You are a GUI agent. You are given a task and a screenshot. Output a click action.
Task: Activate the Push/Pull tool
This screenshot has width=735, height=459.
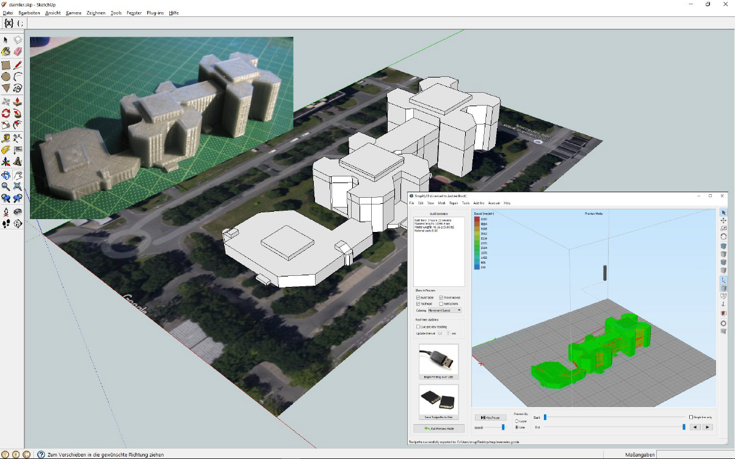pyautogui.click(x=18, y=101)
